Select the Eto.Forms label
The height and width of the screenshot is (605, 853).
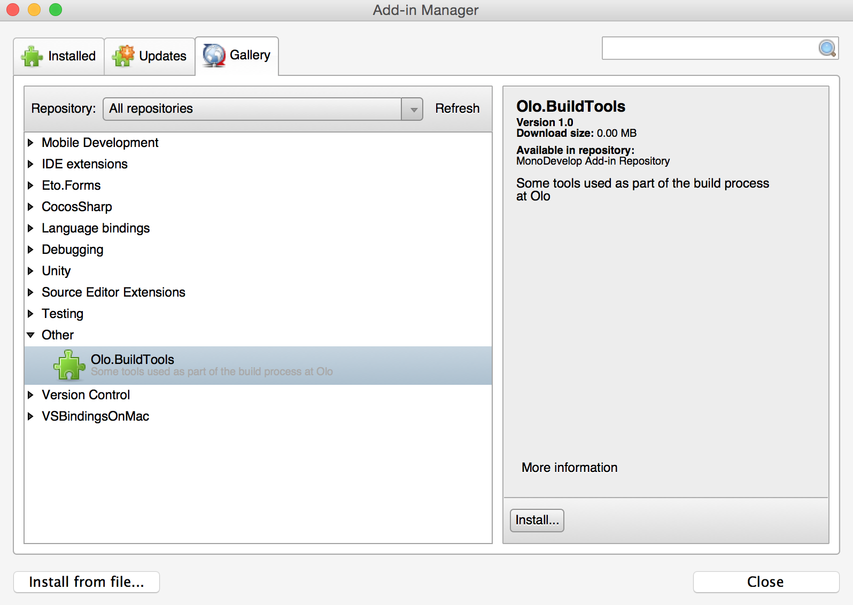[x=71, y=185]
